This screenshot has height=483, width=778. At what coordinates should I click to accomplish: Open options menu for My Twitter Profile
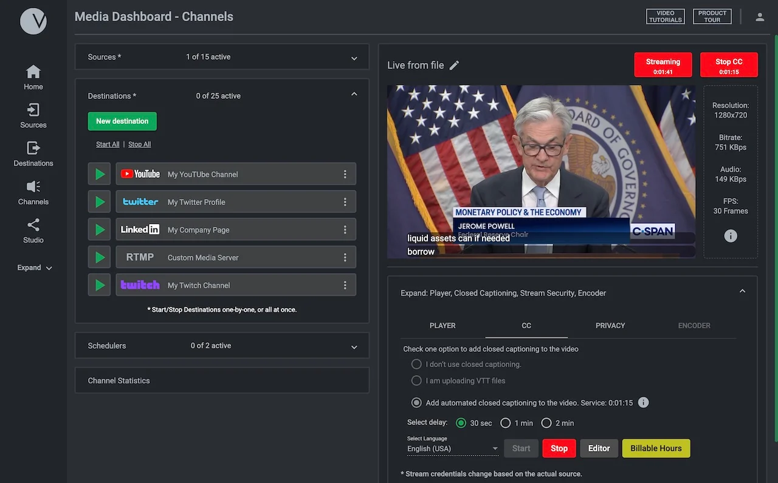[x=345, y=202]
